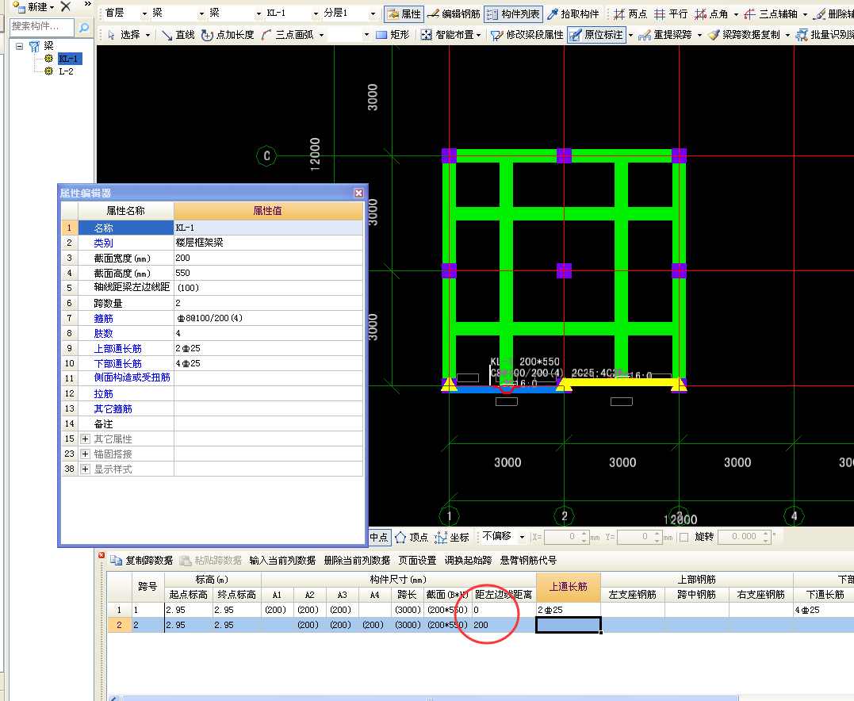Click 梁跨数据复制 span data copy

click(744, 35)
